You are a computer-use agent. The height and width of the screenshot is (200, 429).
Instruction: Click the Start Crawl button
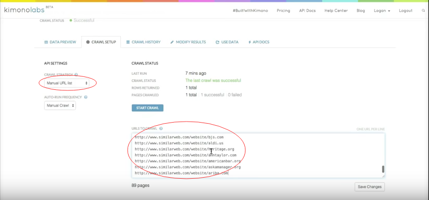[147, 108]
